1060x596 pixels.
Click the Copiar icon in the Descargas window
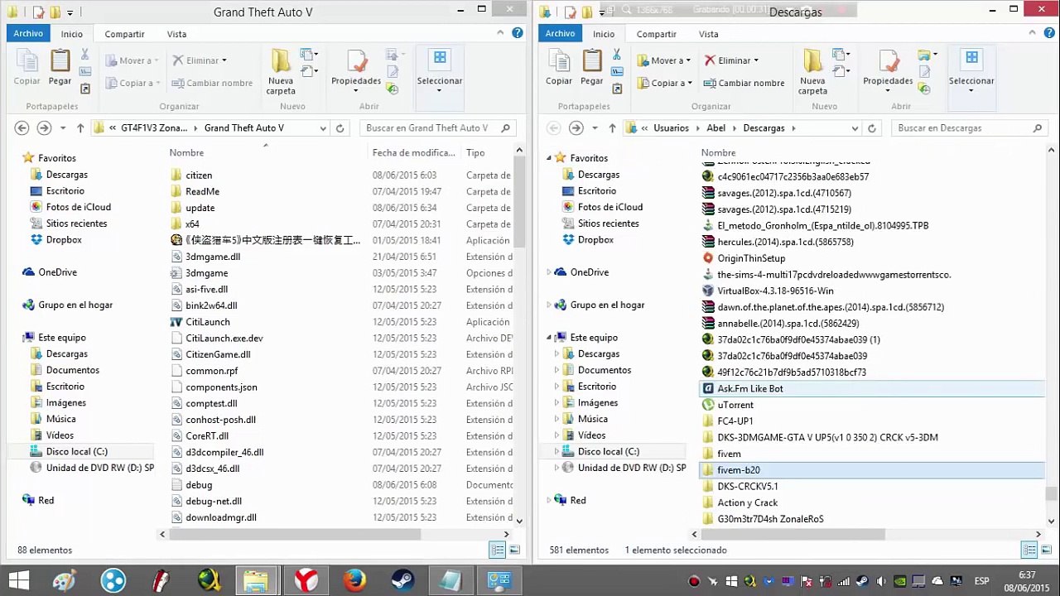[x=559, y=67]
